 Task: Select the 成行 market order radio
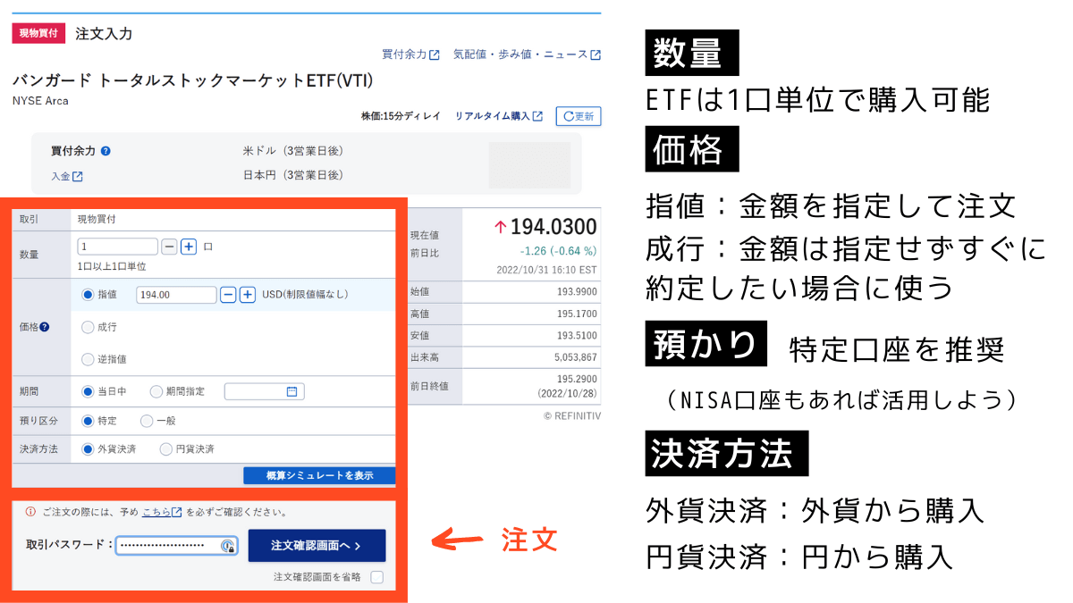point(88,327)
